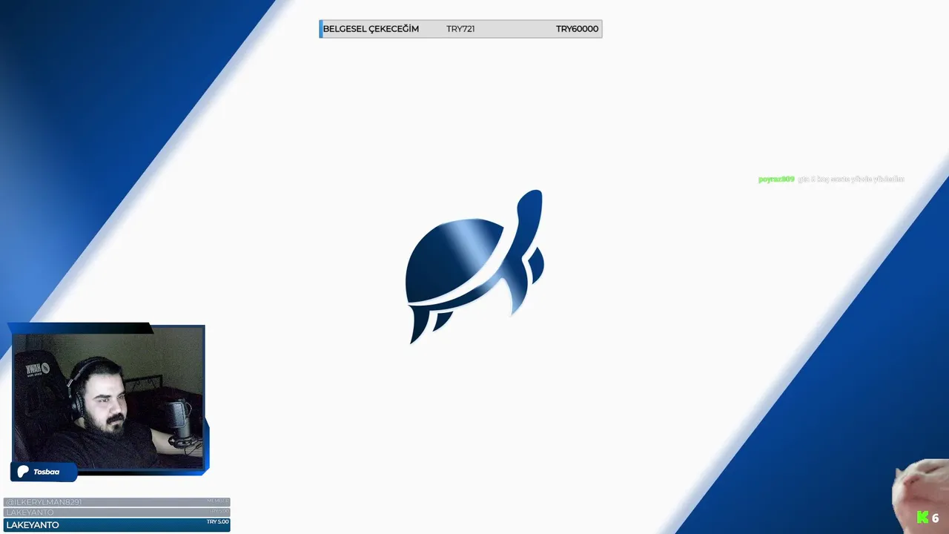This screenshot has width=949, height=534.
Task: Click the number 6 beside Kick logo
Action: click(x=936, y=518)
